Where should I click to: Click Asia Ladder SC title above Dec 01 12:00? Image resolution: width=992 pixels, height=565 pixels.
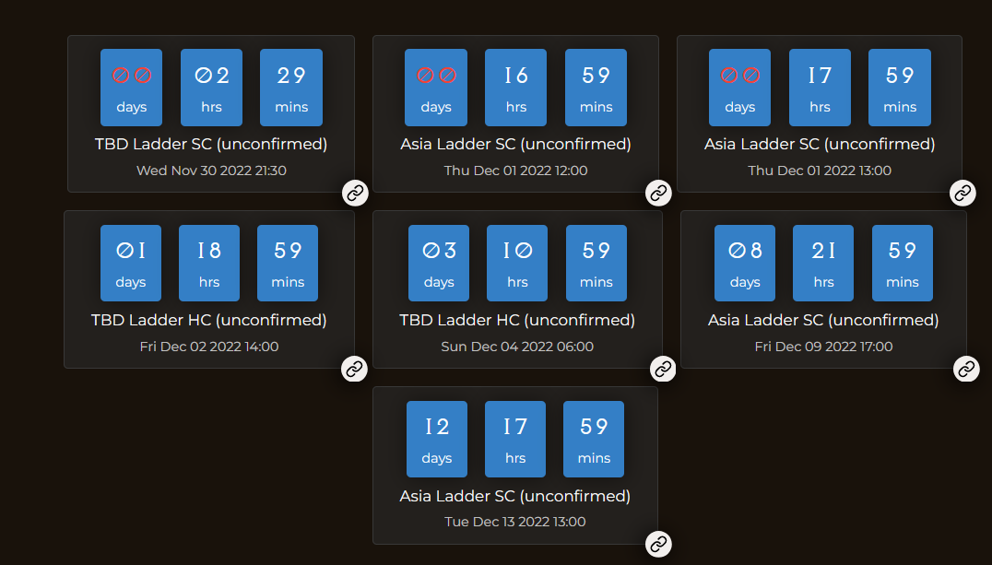point(515,144)
